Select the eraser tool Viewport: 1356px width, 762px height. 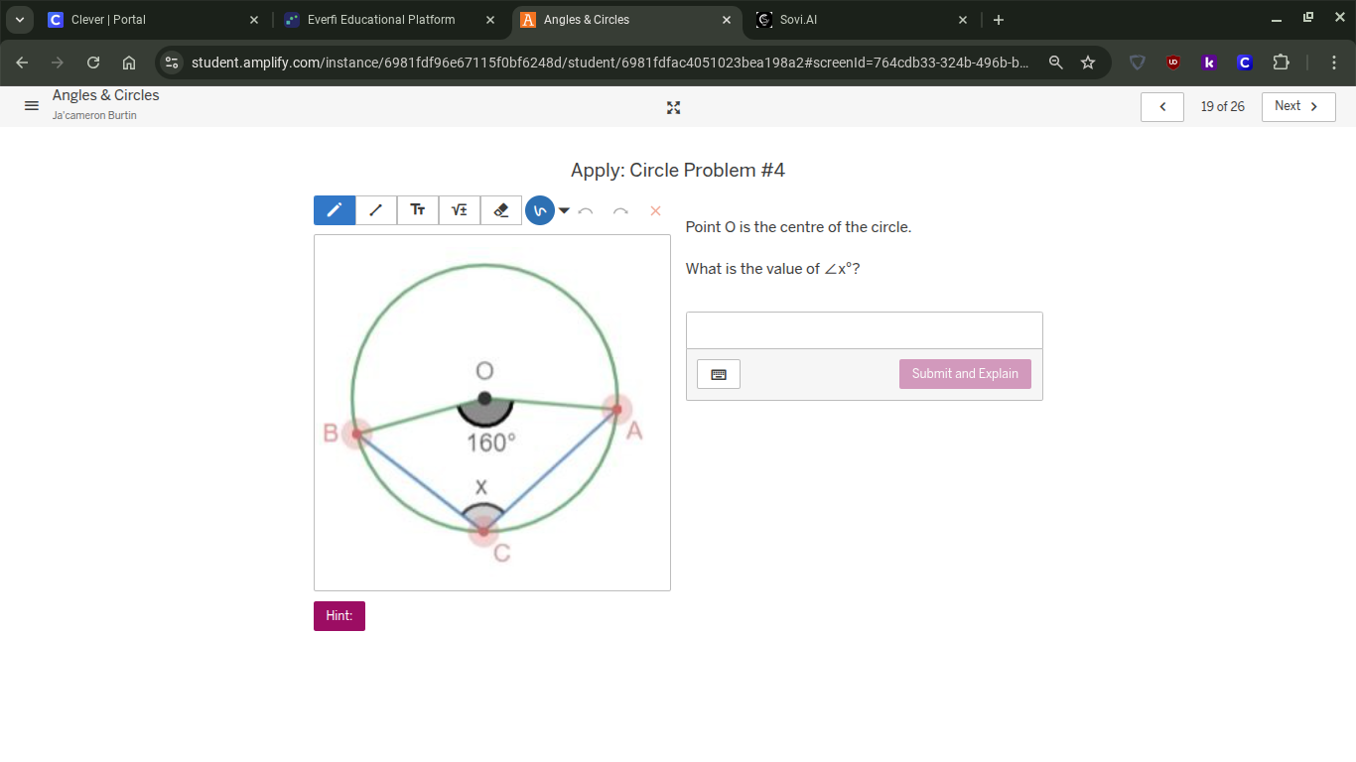point(500,209)
